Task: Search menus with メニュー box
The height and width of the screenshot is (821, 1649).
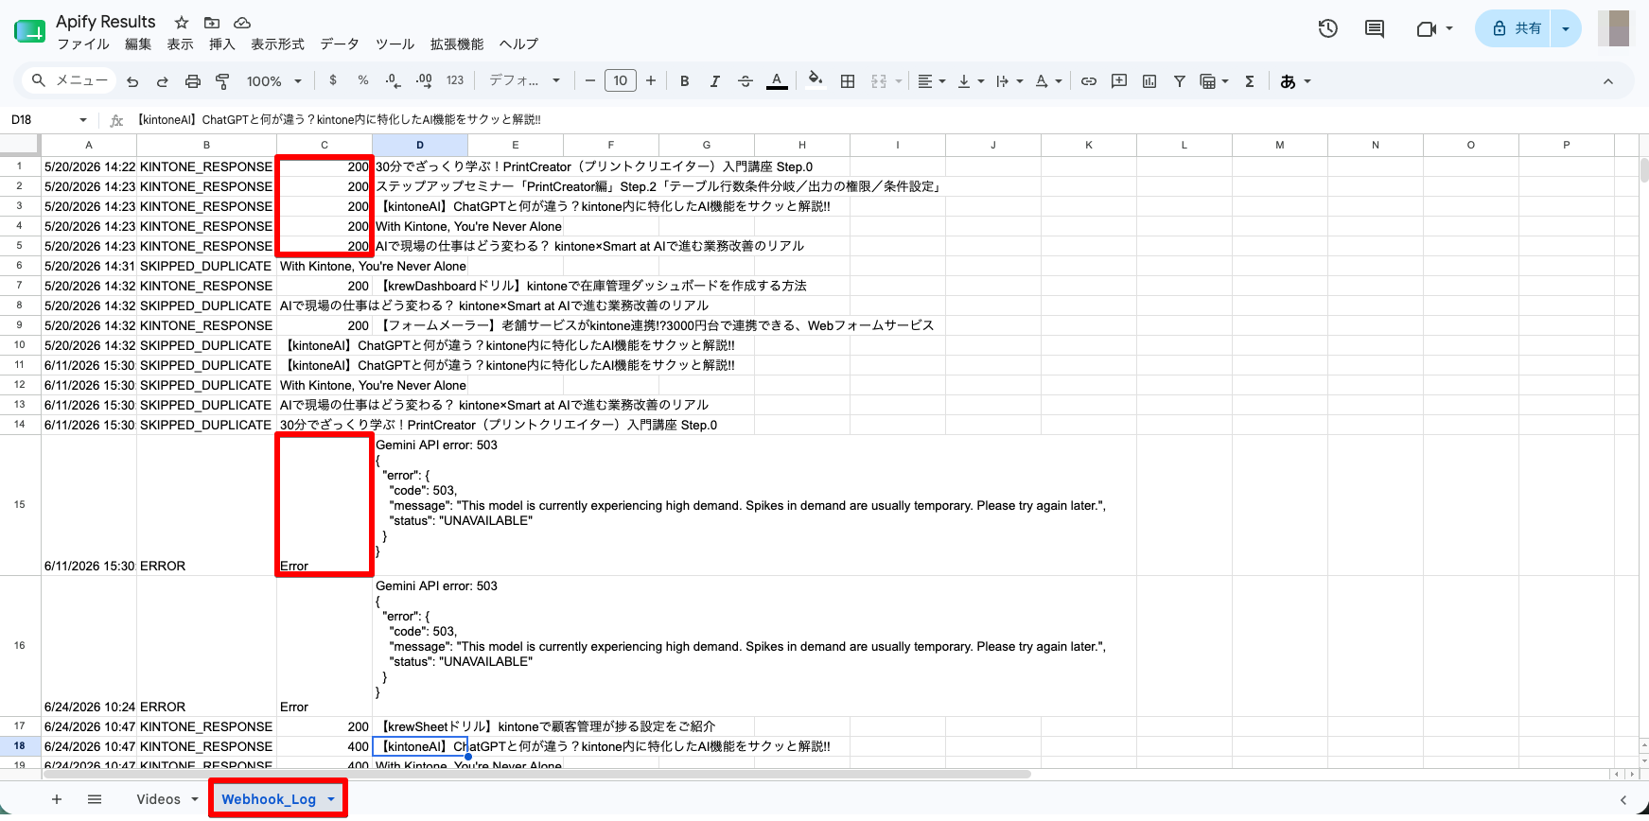Action: coord(69,81)
